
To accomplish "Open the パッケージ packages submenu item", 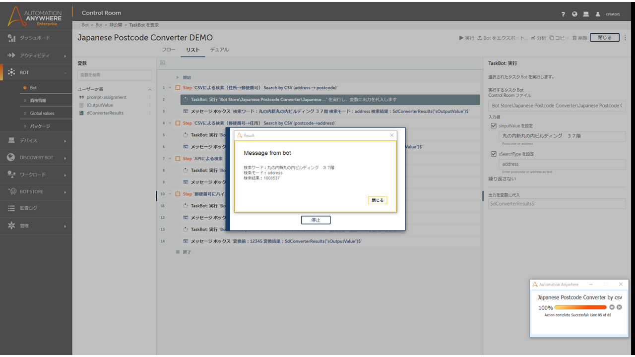I will (x=40, y=126).
